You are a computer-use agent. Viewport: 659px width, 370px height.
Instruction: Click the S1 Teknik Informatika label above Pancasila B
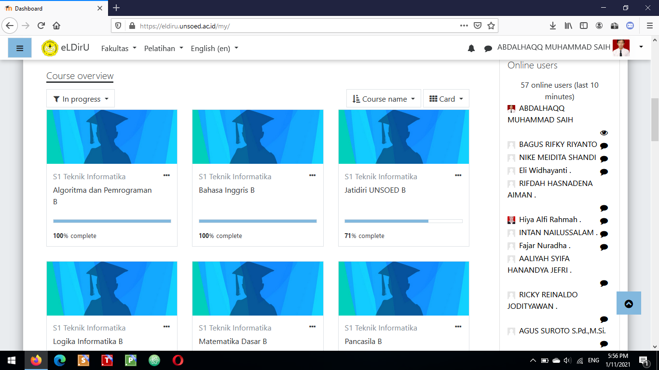click(x=381, y=328)
